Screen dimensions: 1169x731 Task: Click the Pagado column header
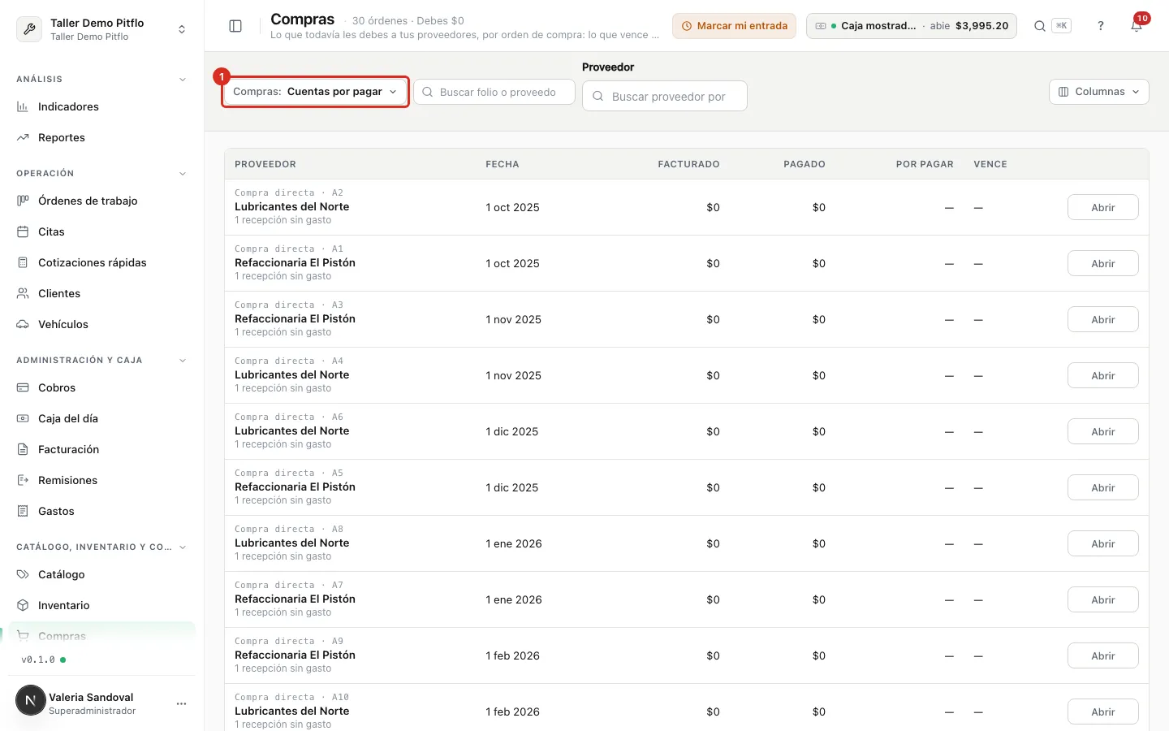tap(804, 164)
